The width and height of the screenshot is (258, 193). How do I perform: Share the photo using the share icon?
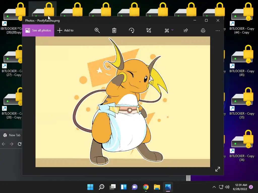point(186,30)
